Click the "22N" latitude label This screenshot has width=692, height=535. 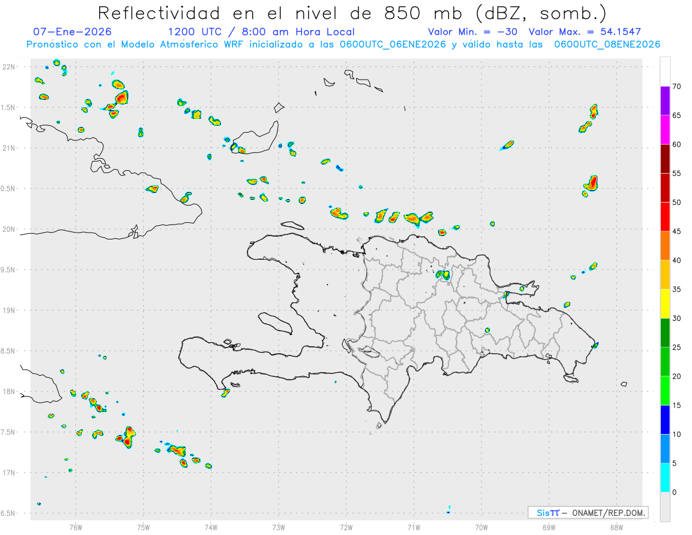pos(9,67)
